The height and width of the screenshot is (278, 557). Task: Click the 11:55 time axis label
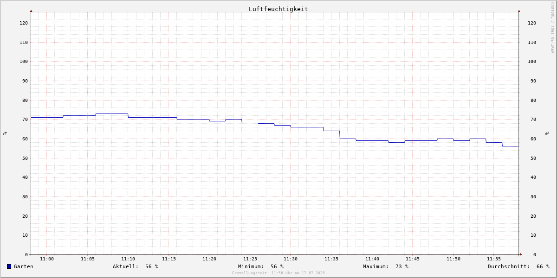(494, 259)
